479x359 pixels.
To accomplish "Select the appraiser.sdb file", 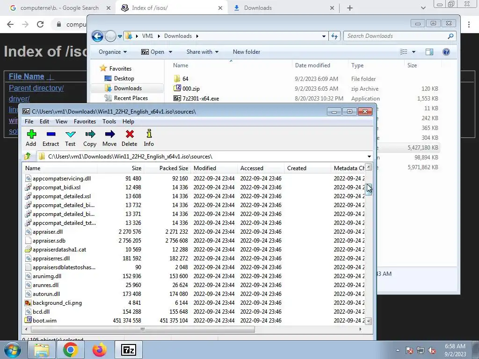I will [49, 241].
